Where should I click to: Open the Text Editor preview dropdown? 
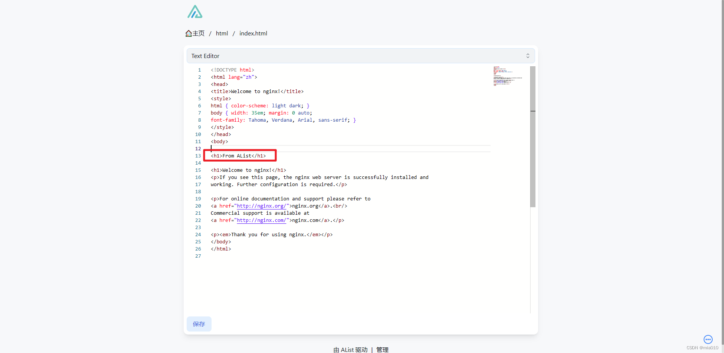[x=360, y=56]
